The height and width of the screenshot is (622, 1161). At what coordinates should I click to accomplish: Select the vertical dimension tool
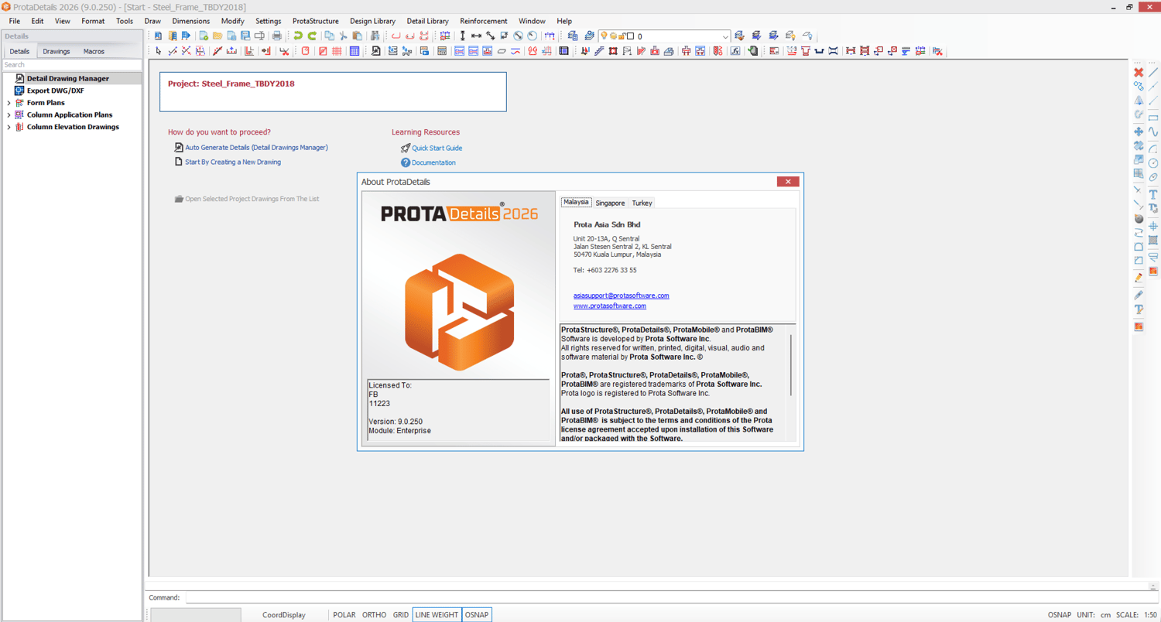[463, 36]
